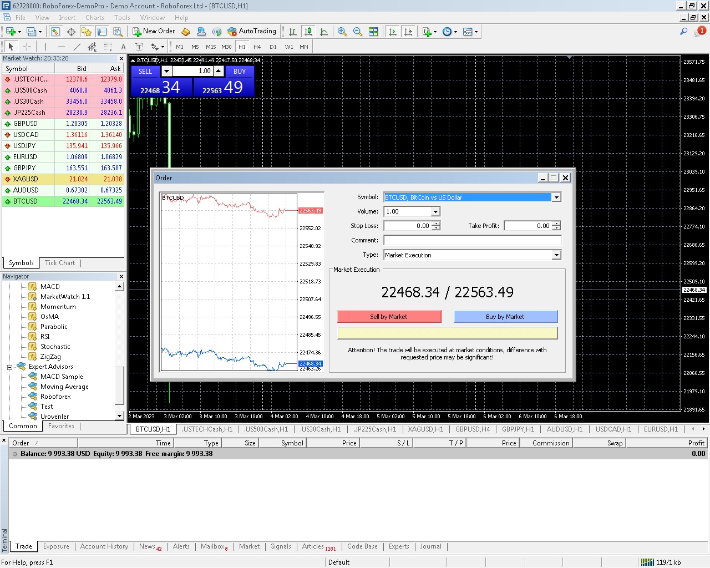Switch chart to Candlesticks mode
Viewport: 710px width, 568px height.
(308, 32)
